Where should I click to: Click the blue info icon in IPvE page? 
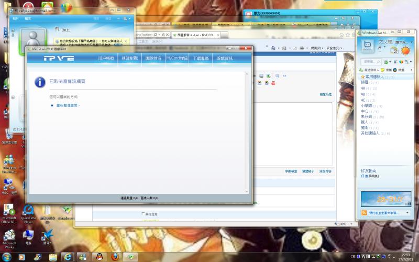point(40,82)
